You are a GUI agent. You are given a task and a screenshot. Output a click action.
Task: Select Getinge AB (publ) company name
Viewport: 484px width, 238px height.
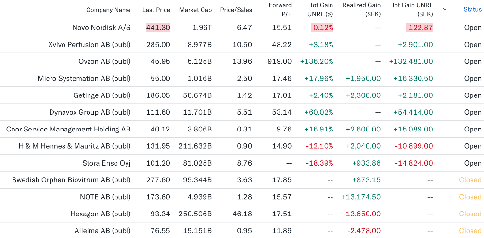(x=102, y=95)
